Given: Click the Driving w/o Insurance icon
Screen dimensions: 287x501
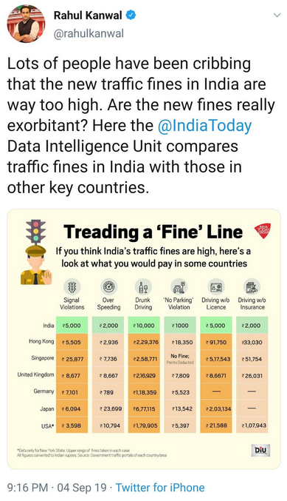Looking at the screenshot, I should click(252, 286).
